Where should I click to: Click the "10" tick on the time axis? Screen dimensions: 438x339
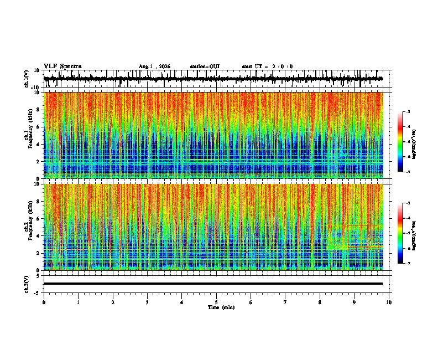tap(389, 302)
